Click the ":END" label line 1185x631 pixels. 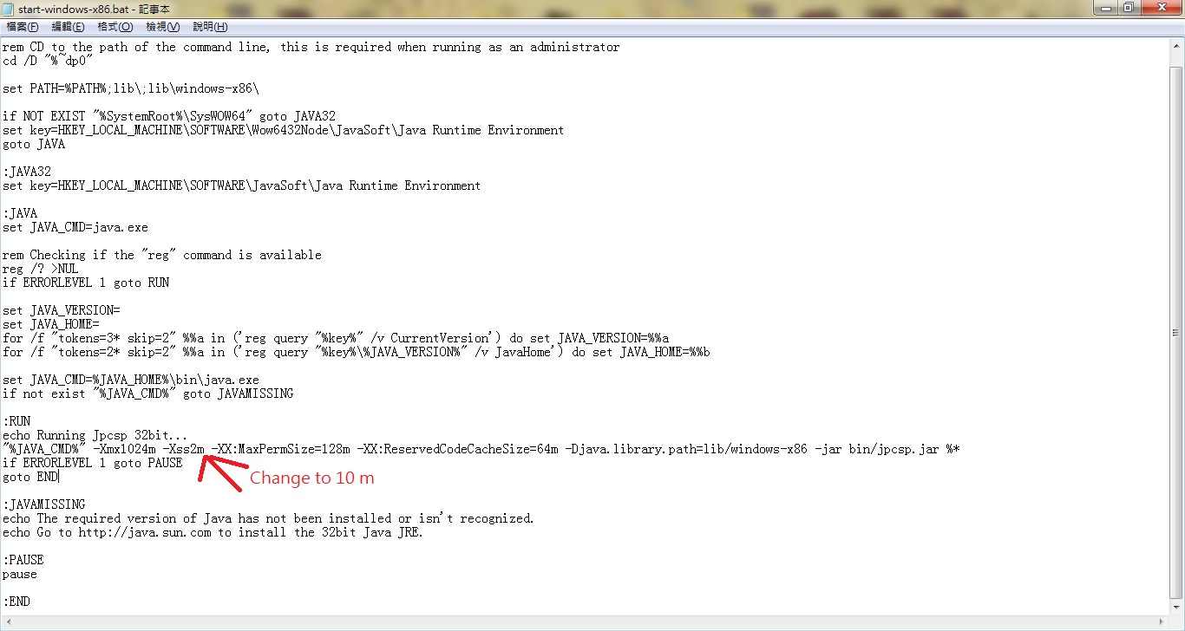16,602
